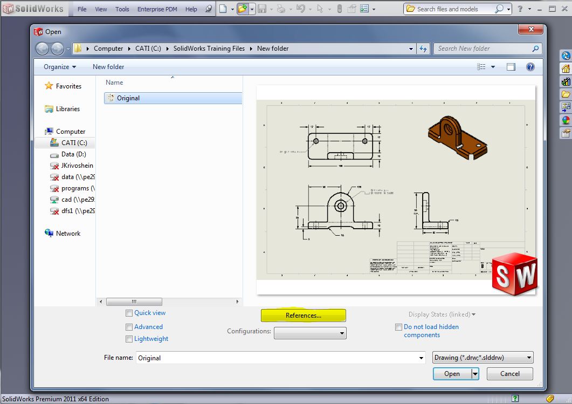The width and height of the screenshot is (572, 404).
Task: Open the file type Drawing dropdown
Action: pyautogui.click(x=483, y=358)
